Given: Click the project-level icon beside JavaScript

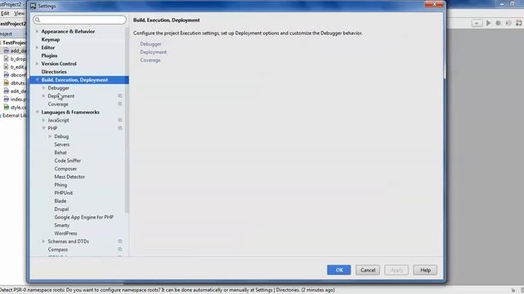Looking at the screenshot, I should pyautogui.click(x=120, y=120).
